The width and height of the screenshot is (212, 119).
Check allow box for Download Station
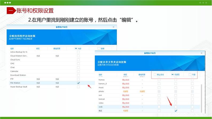pyautogui.click(x=78, y=75)
